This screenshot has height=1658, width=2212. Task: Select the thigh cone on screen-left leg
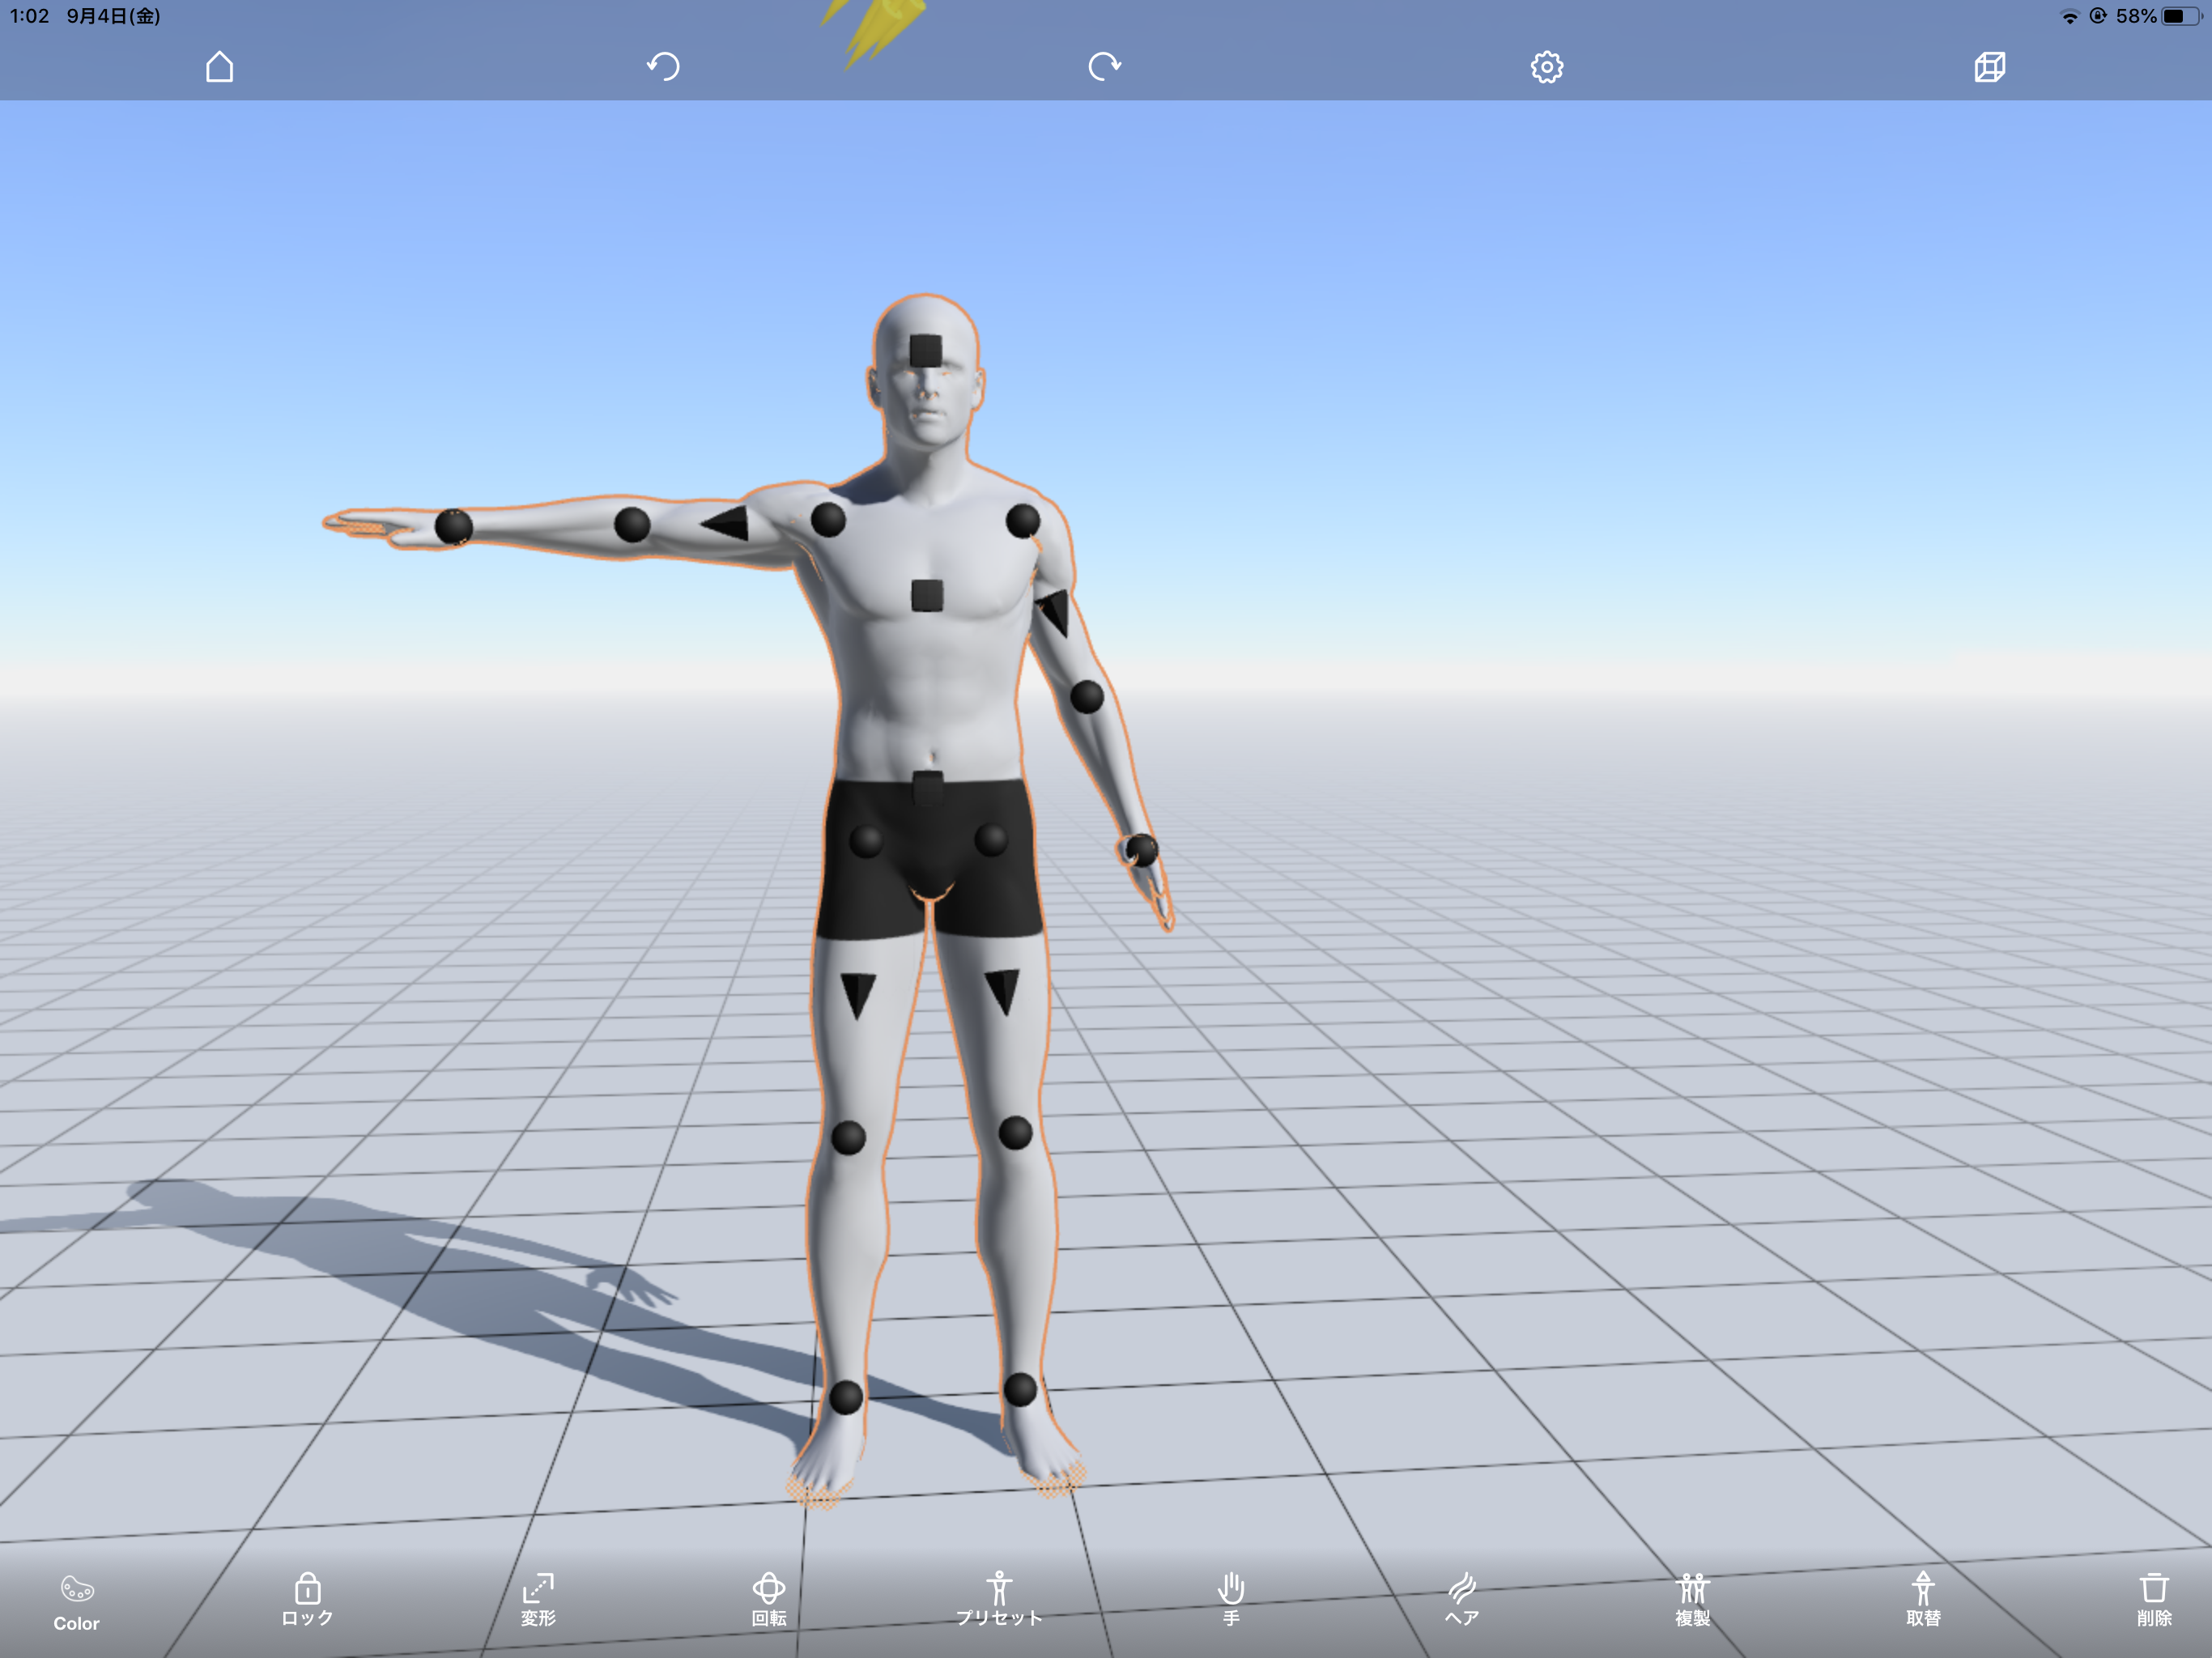coord(858,995)
